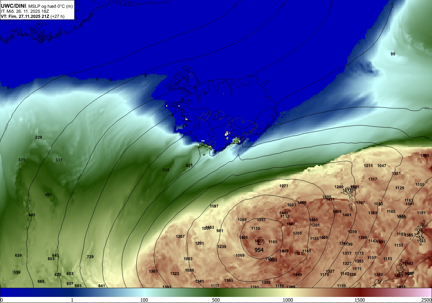This screenshot has height=303, width=432.
Task: Click the value 1291 on the map
Action: point(199,243)
